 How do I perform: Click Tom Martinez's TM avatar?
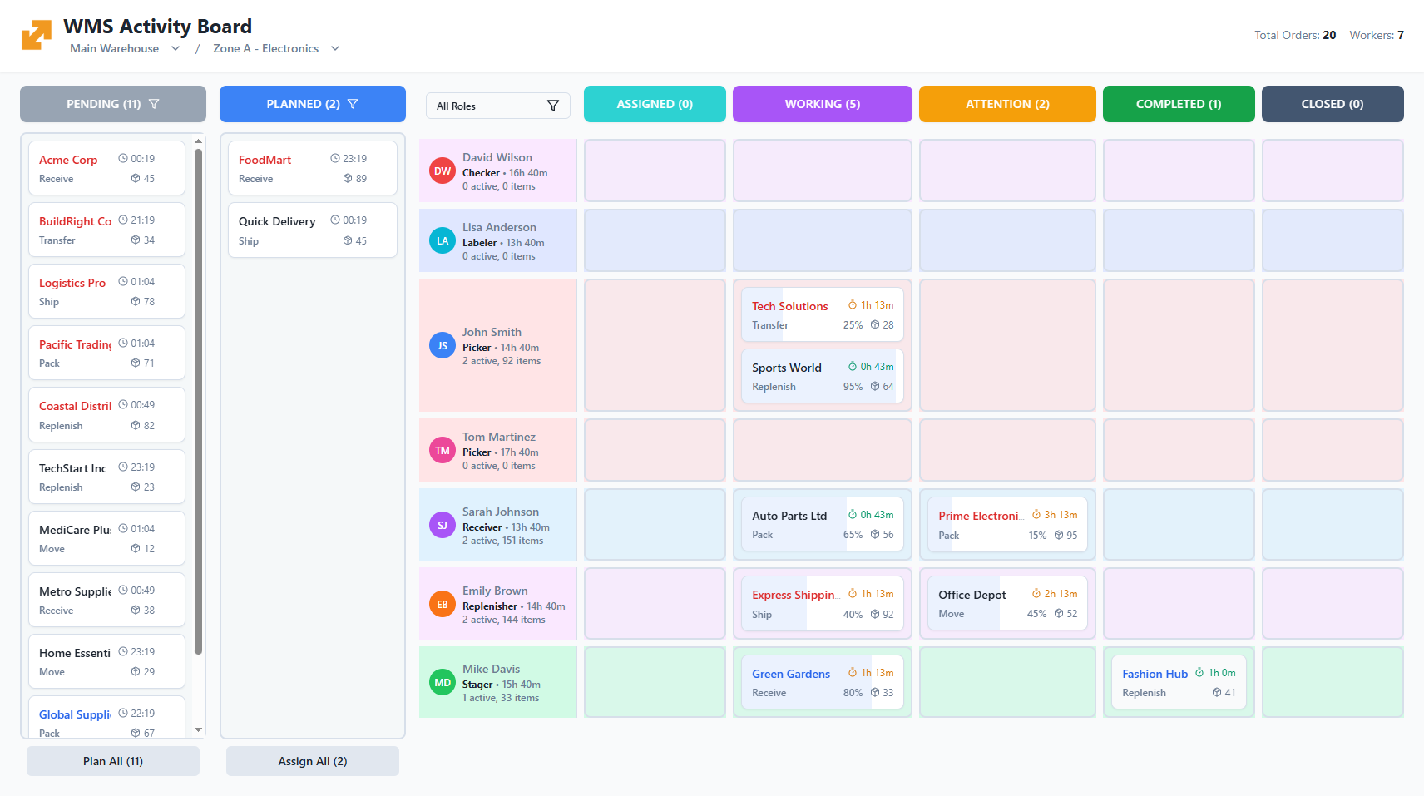(x=443, y=450)
